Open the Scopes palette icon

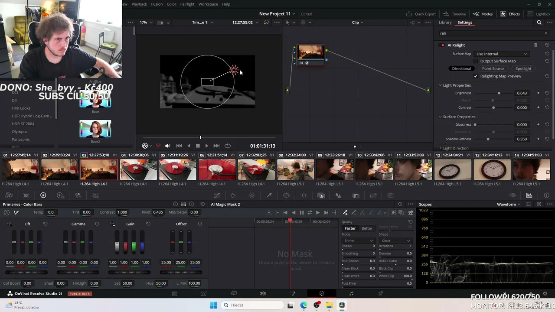click(529, 195)
